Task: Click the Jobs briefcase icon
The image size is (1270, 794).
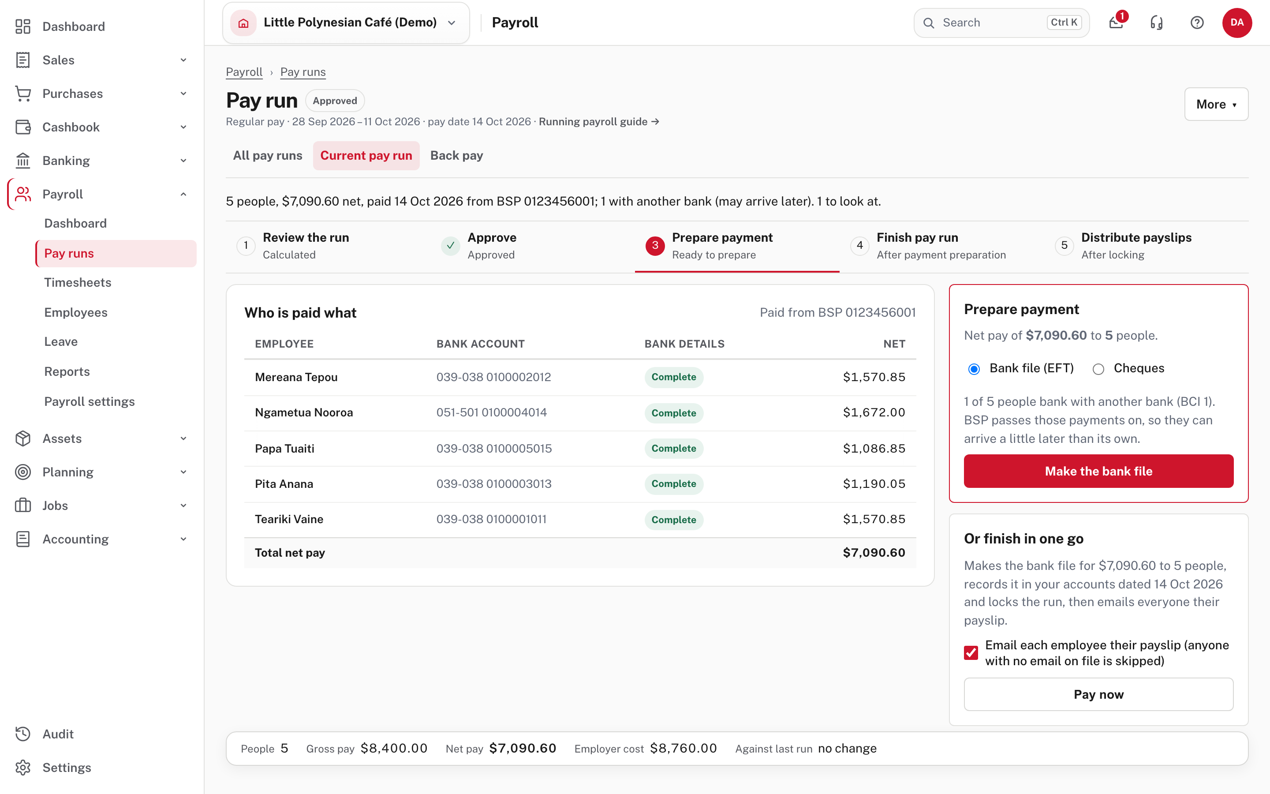Action: (x=22, y=506)
